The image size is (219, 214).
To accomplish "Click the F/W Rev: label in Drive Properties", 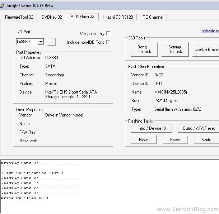I will (x=28, y=132).
